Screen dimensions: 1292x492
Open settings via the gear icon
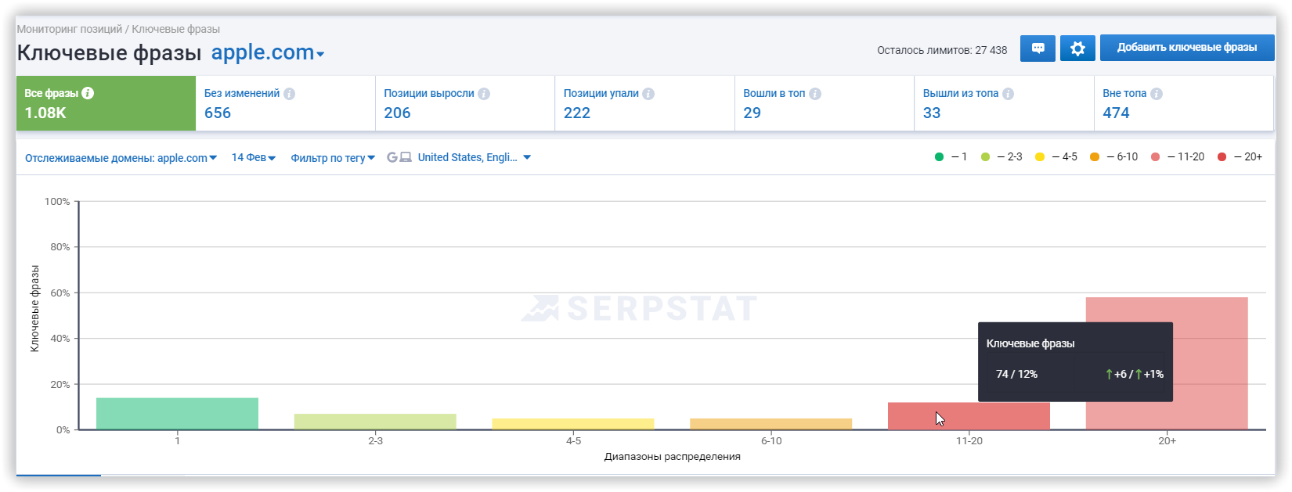point(1077,48)
